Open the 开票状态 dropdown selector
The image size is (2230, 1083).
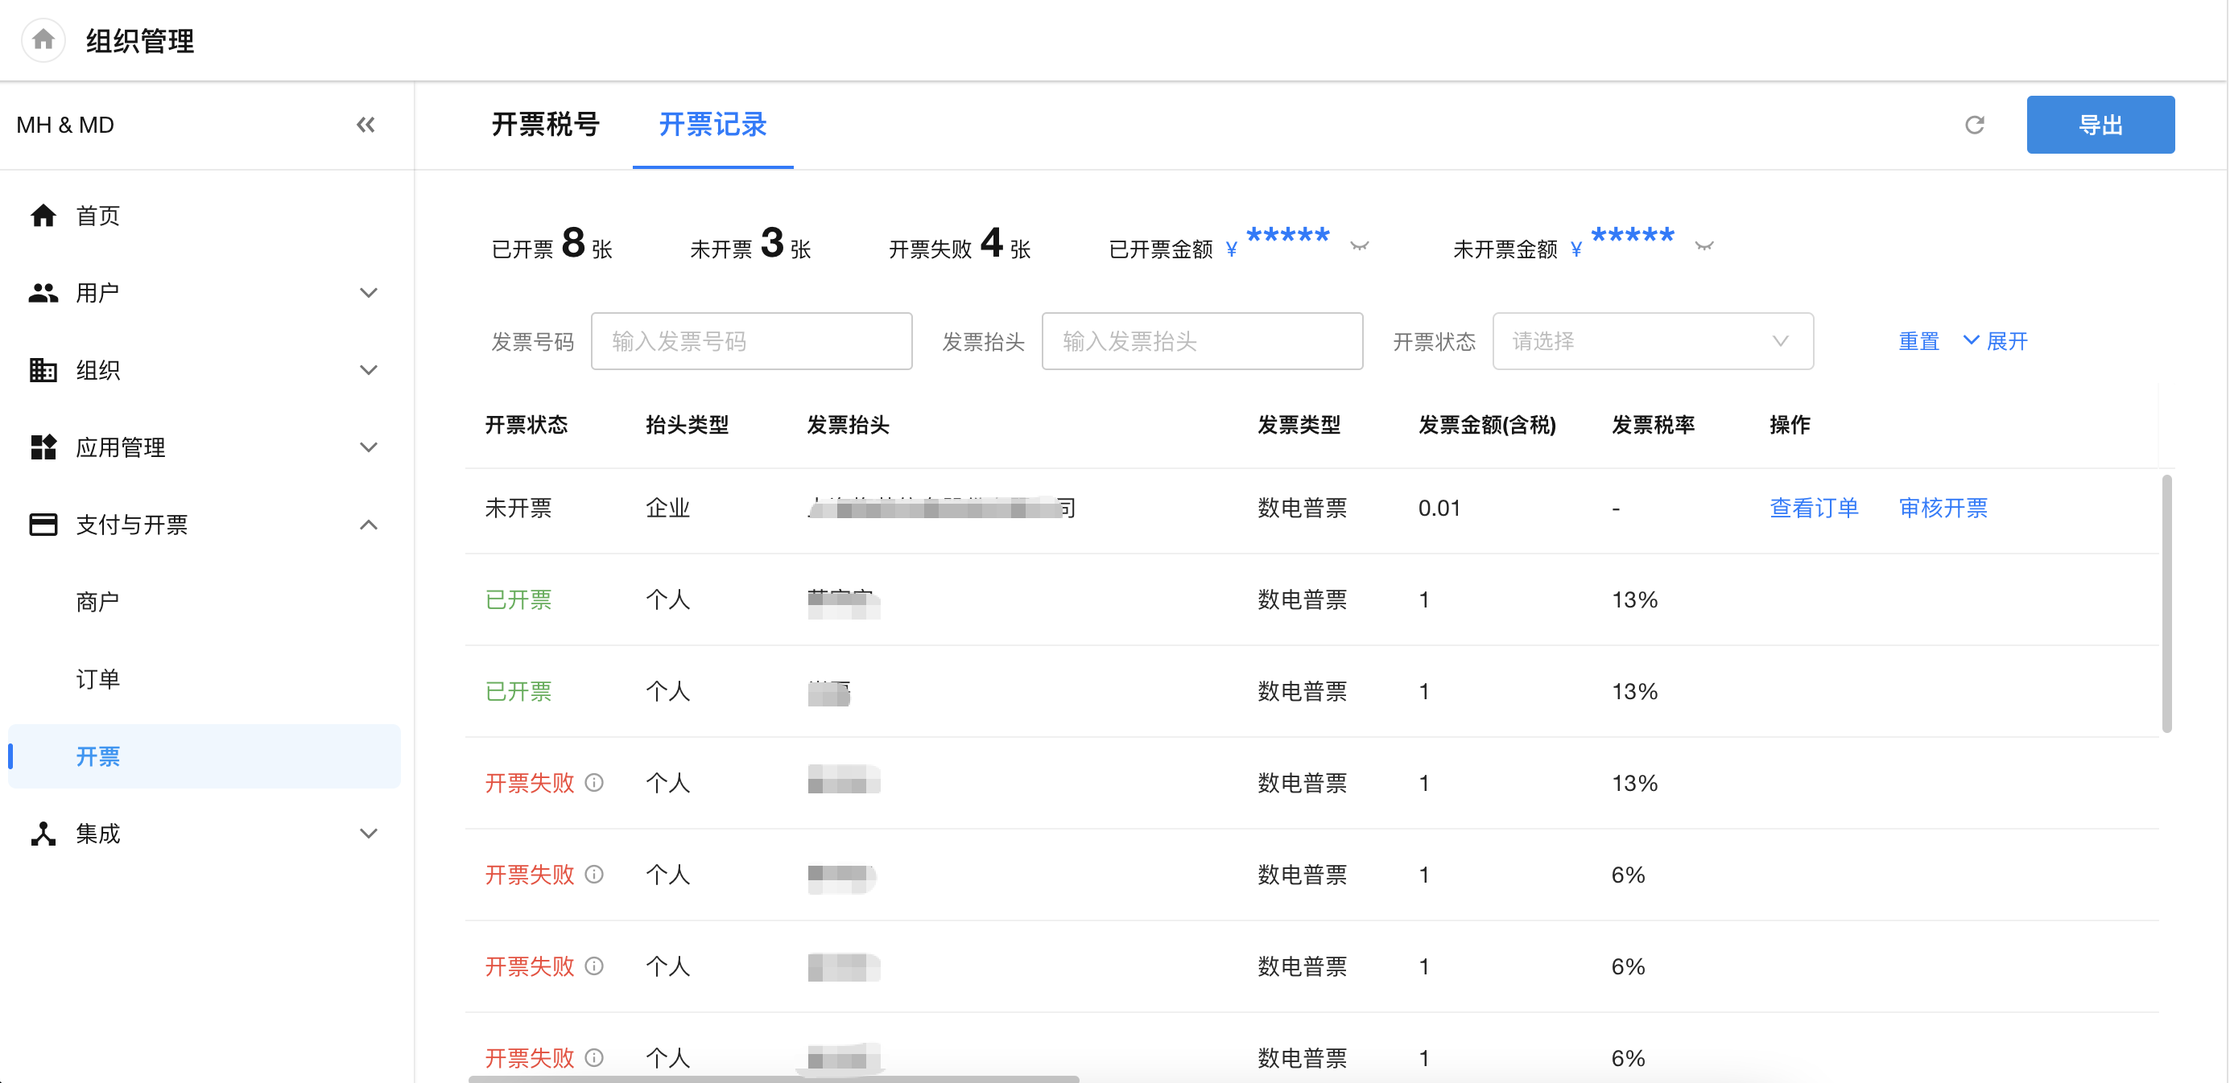(1652, 342)
